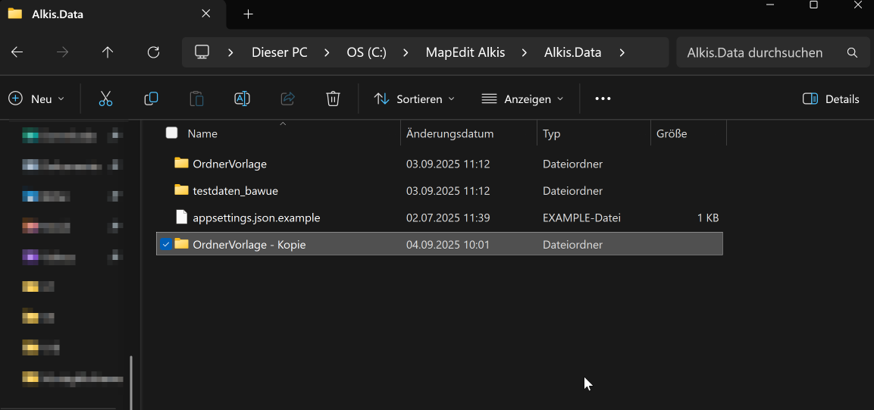Refresh the current folder view
The image size is (874, 410).
(x=153, y=52)
